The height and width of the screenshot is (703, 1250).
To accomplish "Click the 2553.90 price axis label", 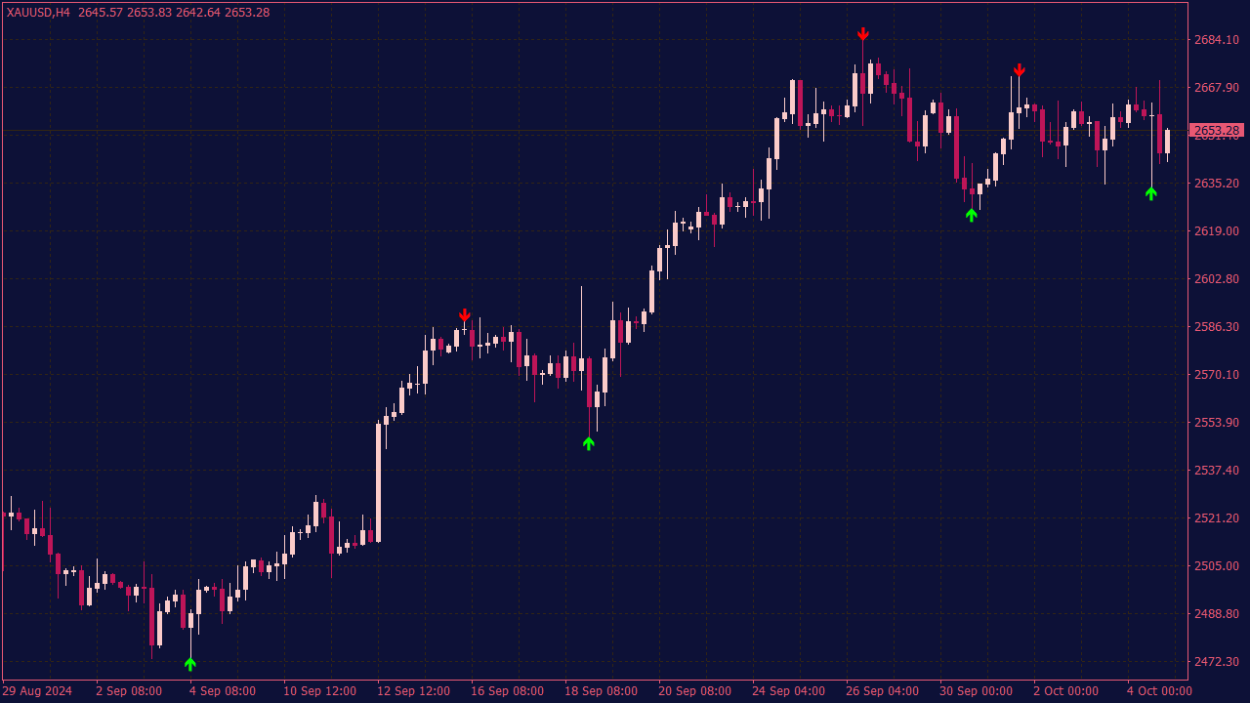I will pos(1217,423).
